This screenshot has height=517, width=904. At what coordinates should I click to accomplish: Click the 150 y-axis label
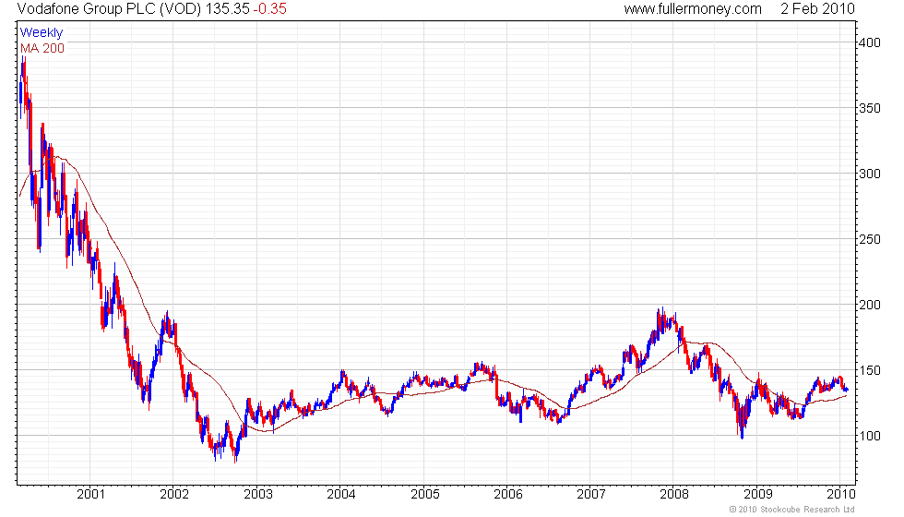coord(869,370)
